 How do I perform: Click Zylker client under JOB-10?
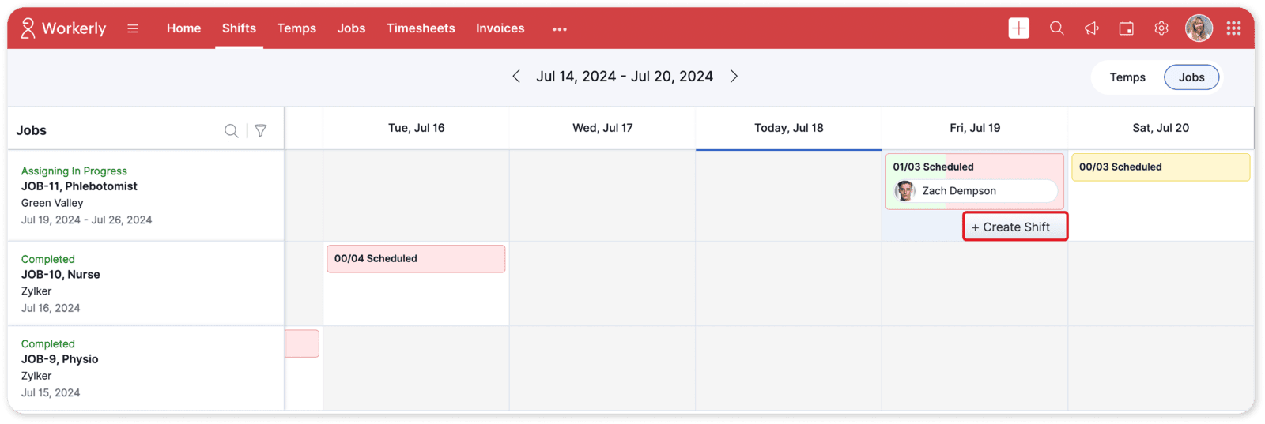pyautogui.click(x=36, y=291)
